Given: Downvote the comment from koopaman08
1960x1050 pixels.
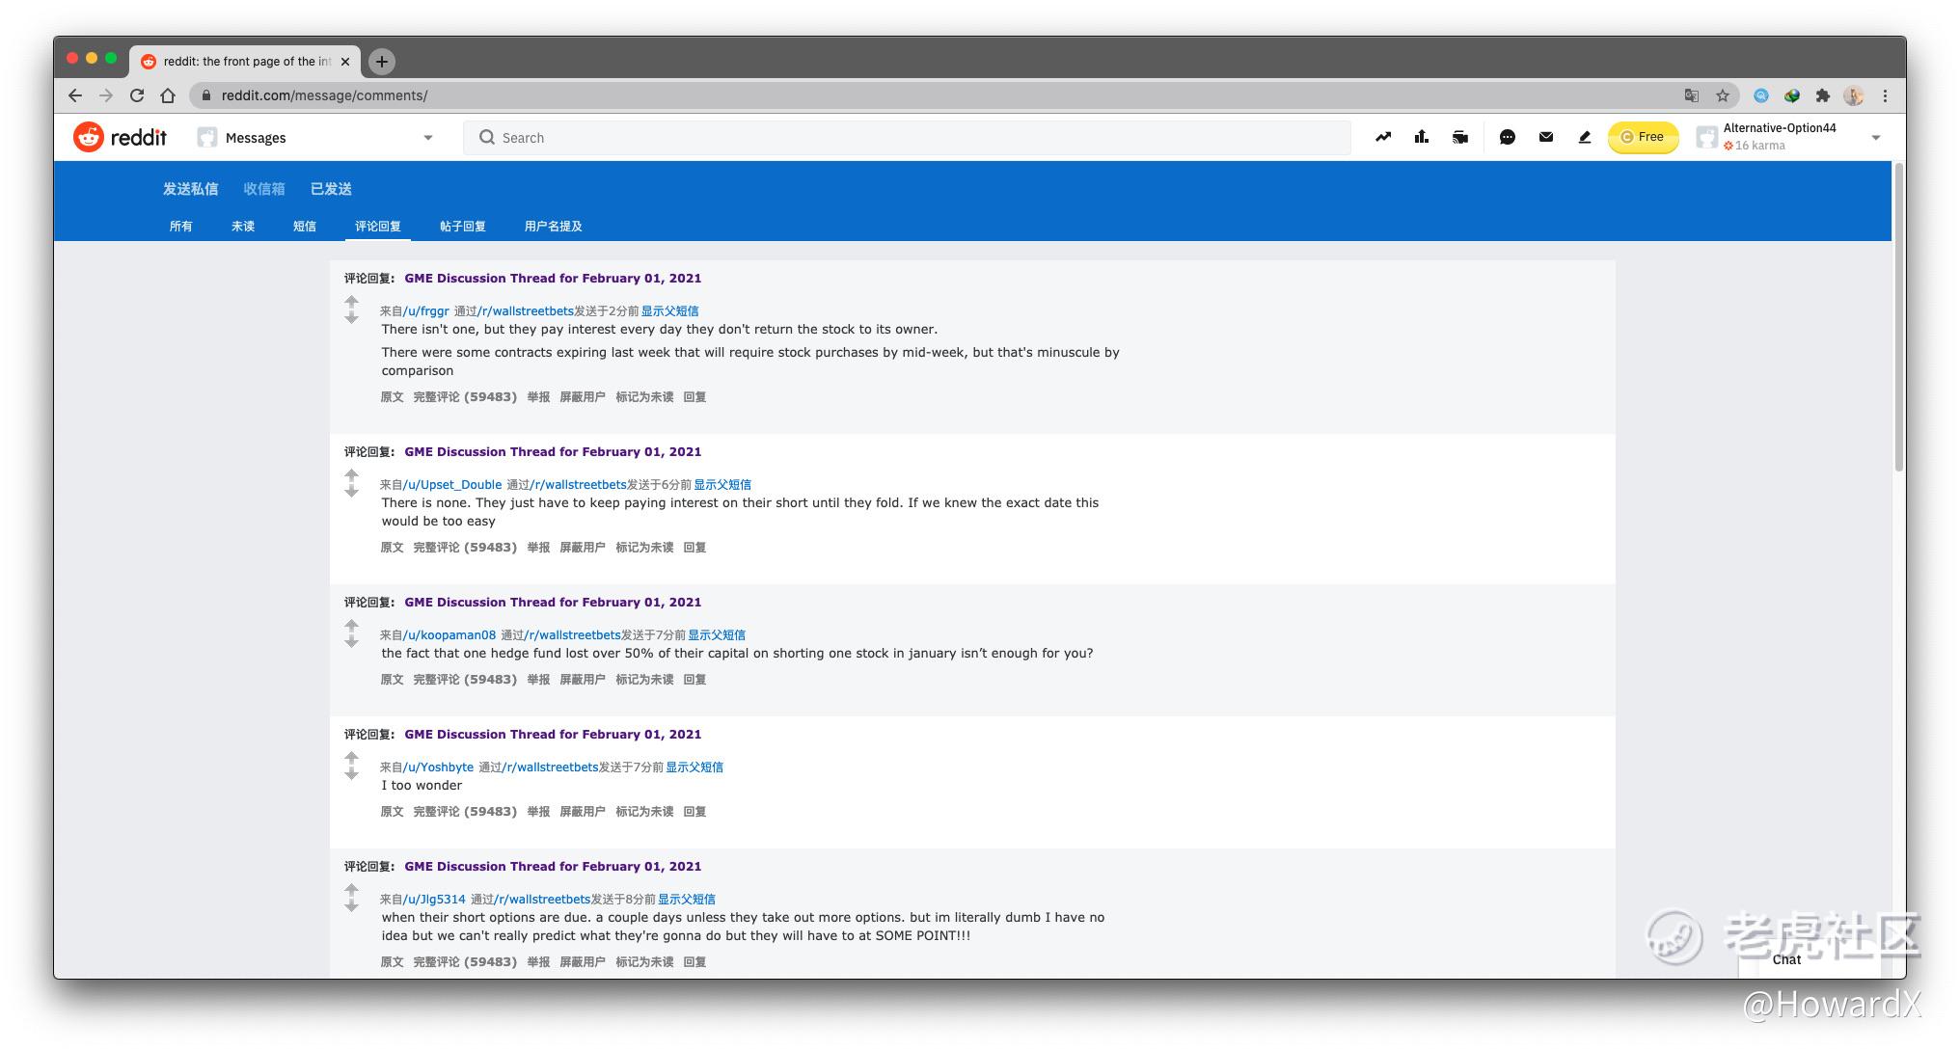Looking at the screenshot, I should [351, 641].
